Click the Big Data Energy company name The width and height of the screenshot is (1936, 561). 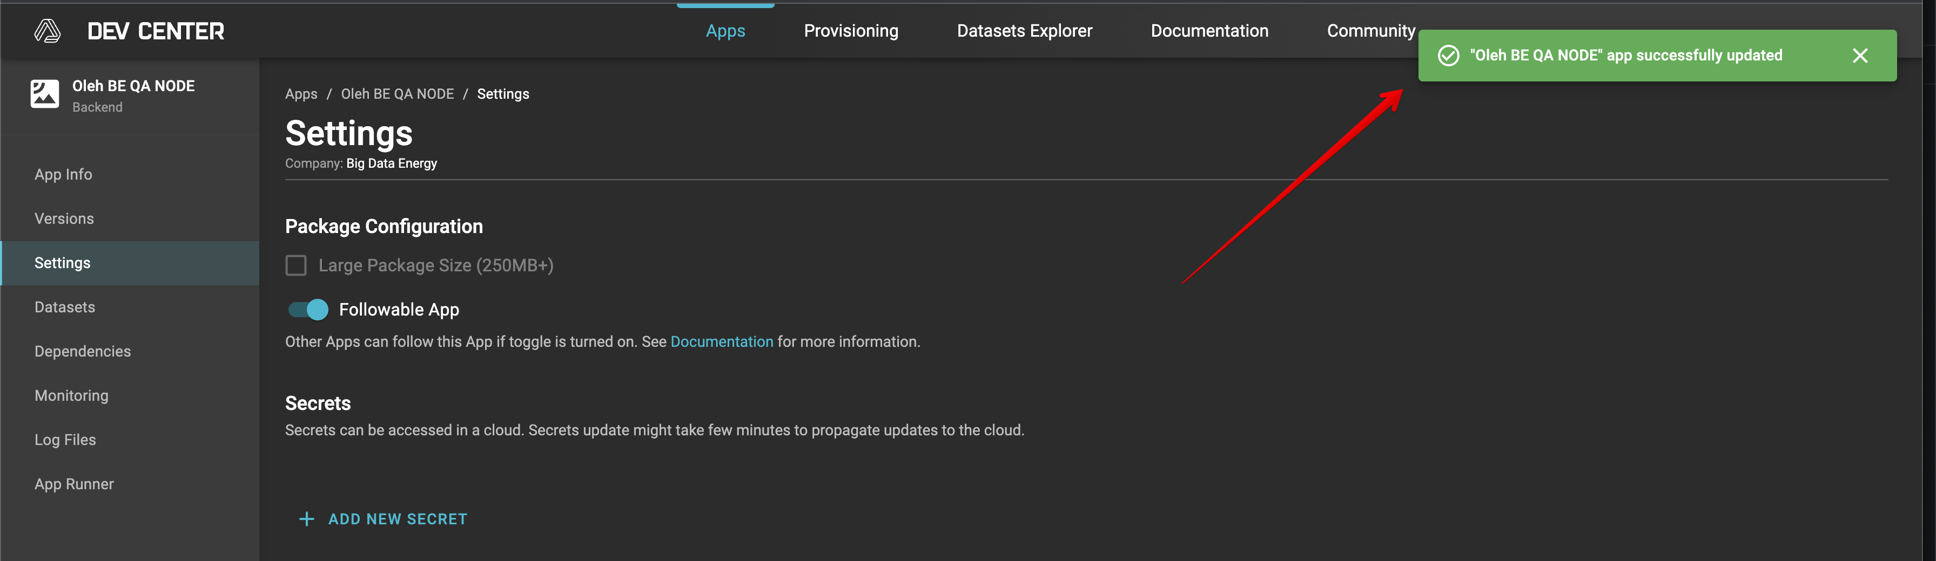click(391, 163)
